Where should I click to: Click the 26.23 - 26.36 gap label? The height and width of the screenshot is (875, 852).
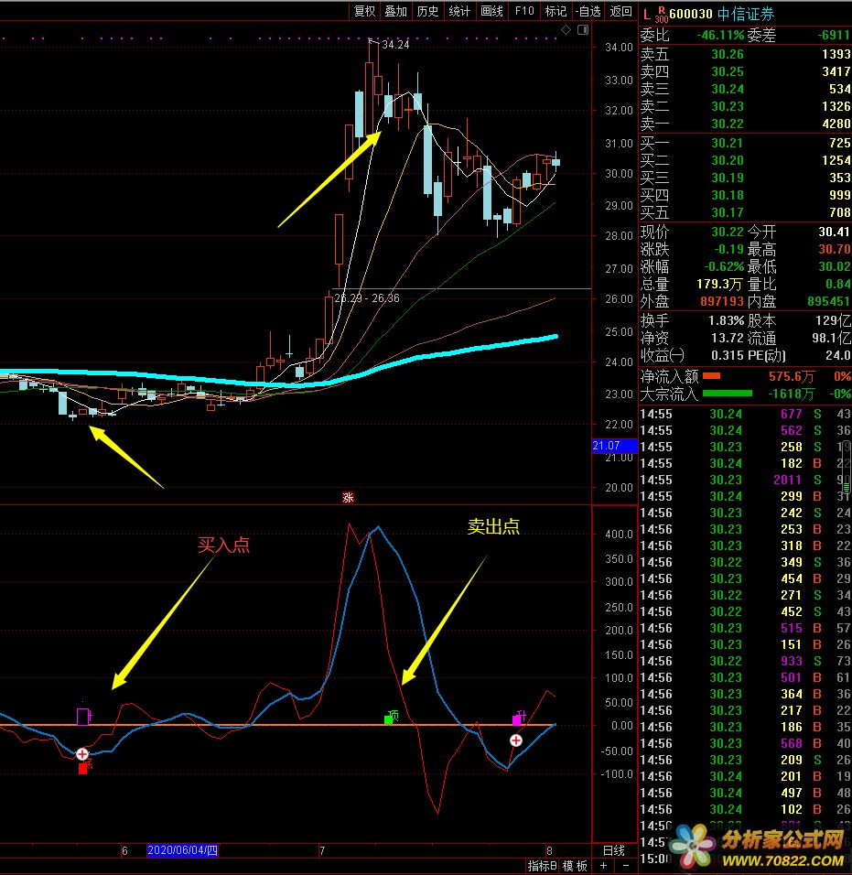click(x=367, y=298)
